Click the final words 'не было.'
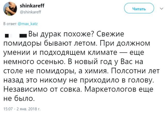165x113 pixels. (19, 98)
